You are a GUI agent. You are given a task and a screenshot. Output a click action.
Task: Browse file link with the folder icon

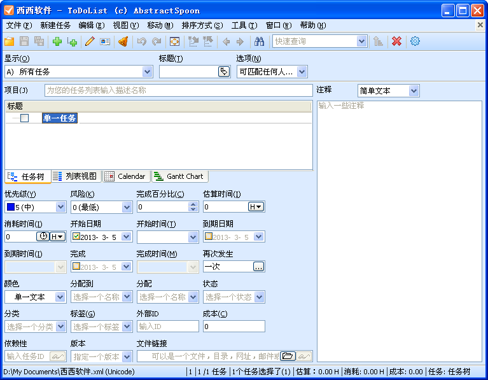click(x=288, y=356)
